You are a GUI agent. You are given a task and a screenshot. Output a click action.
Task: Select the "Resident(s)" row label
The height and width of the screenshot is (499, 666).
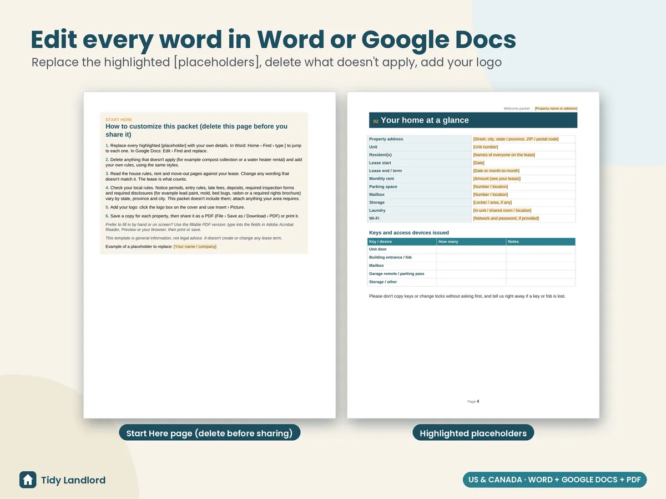[x=381, y=155]
